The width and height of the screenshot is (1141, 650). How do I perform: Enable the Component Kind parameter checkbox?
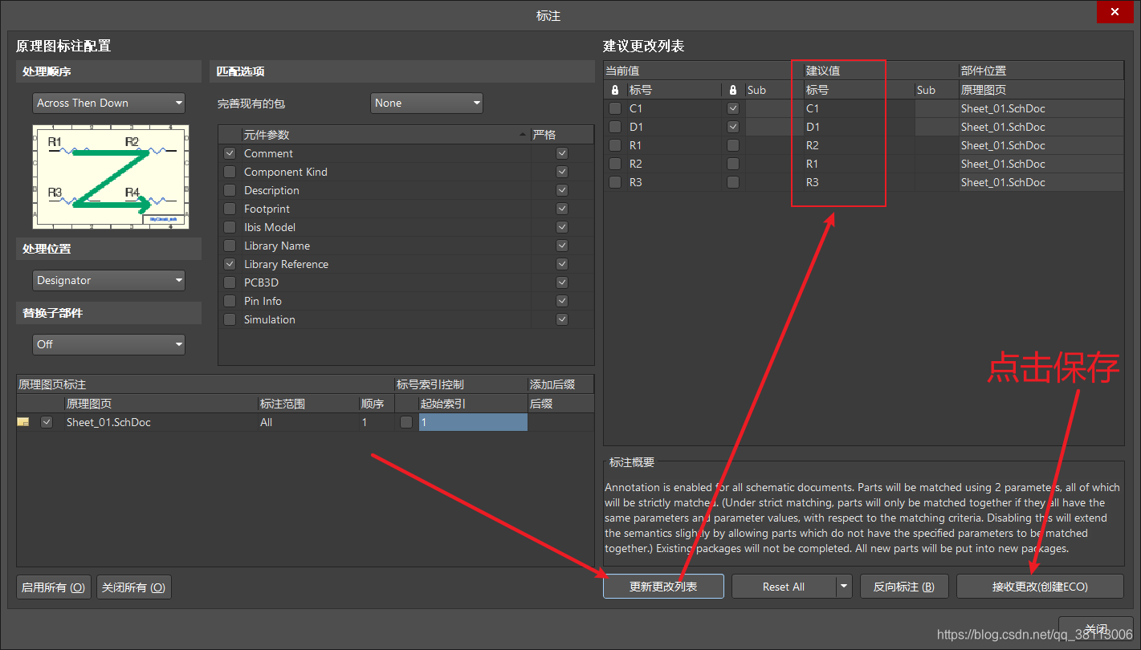[x=230, y=172]
